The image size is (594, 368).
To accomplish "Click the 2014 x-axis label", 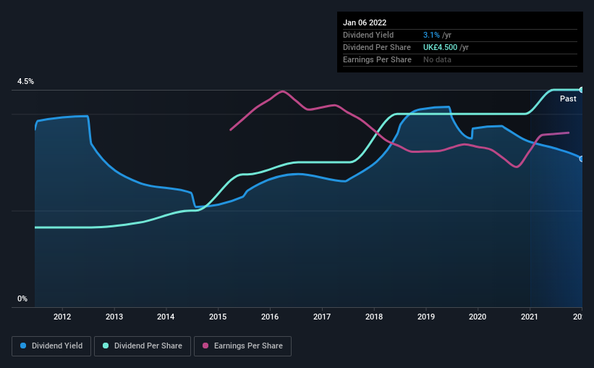I will [166, 317].
